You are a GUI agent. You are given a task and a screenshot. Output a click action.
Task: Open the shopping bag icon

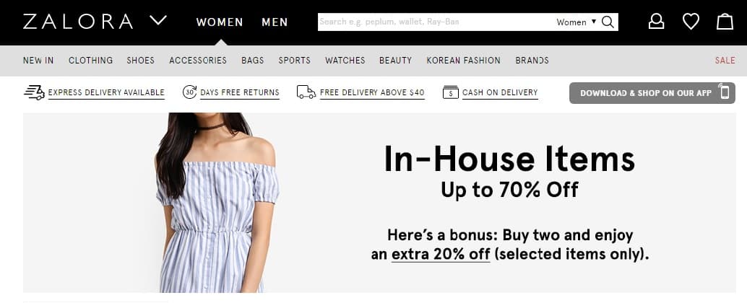725,22
